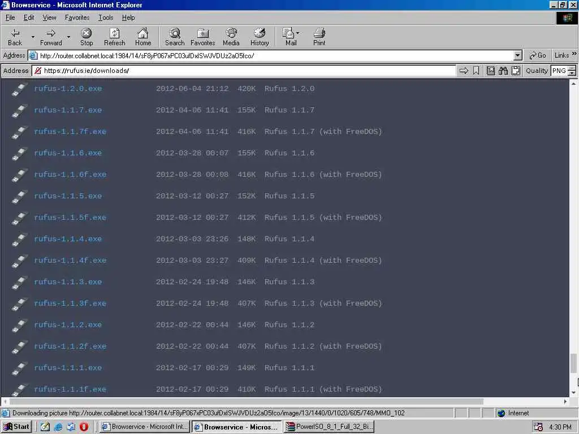Open the Forward button history dropdown
Viewport: 579px width, 434px height.
tap(68, 37)
